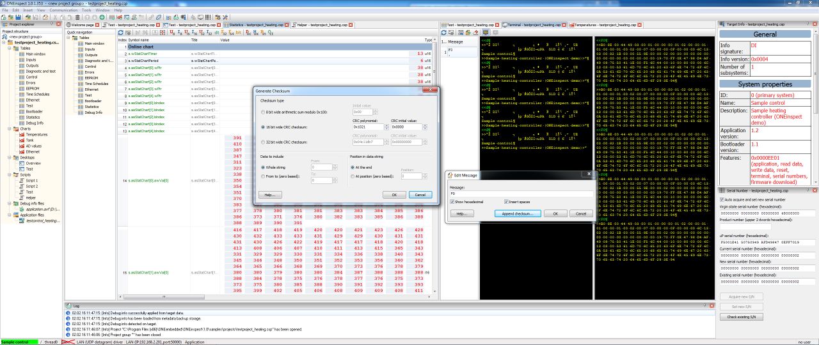Toggle the Insert spaces checkbox

click(505, 201)
